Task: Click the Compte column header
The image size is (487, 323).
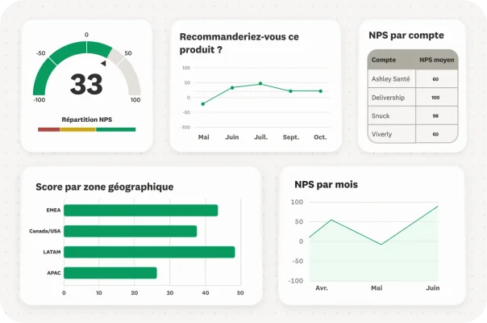Action: click(x=384, y=60)
